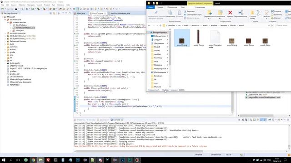Click Clear Console icon

click(x=251, y=120)
